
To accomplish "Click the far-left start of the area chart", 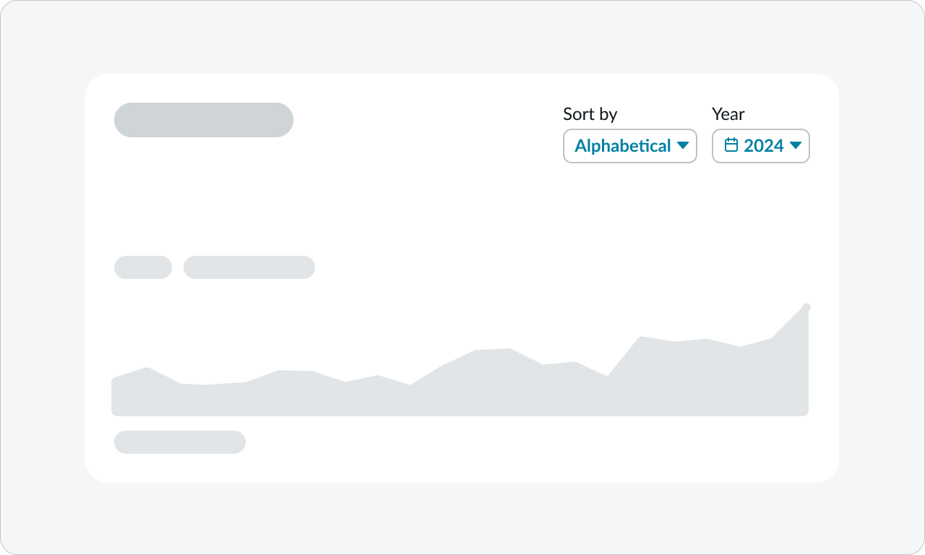I will 117,396.
